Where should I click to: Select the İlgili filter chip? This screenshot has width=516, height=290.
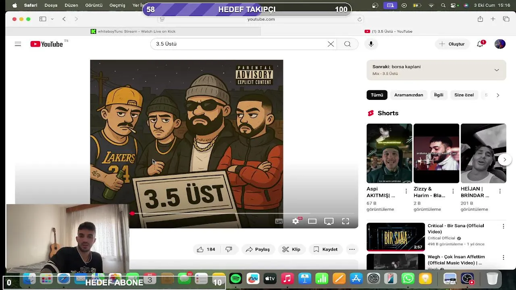439,95
